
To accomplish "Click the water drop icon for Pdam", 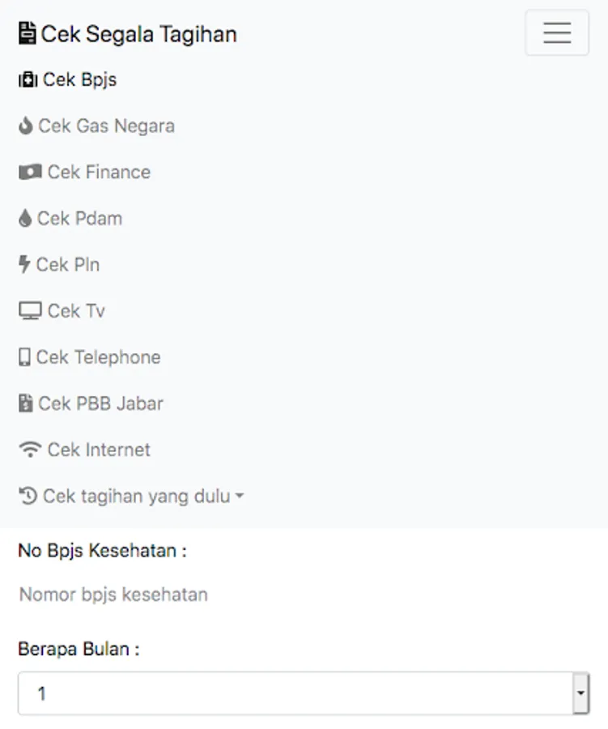I will point(25,219).
